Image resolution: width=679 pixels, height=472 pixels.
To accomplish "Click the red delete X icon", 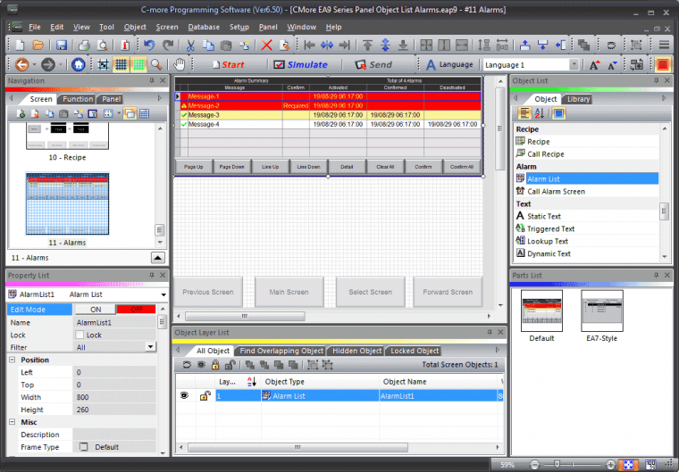I will pyautogui.click(x=266, y=45).
